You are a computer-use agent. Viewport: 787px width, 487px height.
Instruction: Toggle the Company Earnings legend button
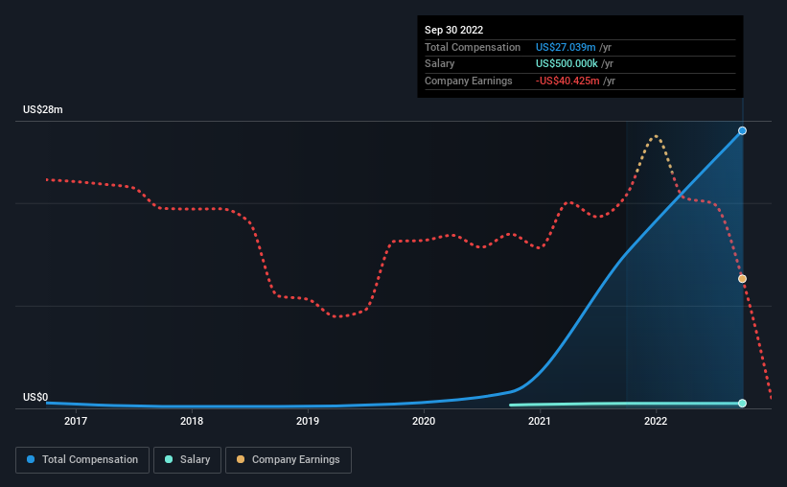tap(289, 460)
